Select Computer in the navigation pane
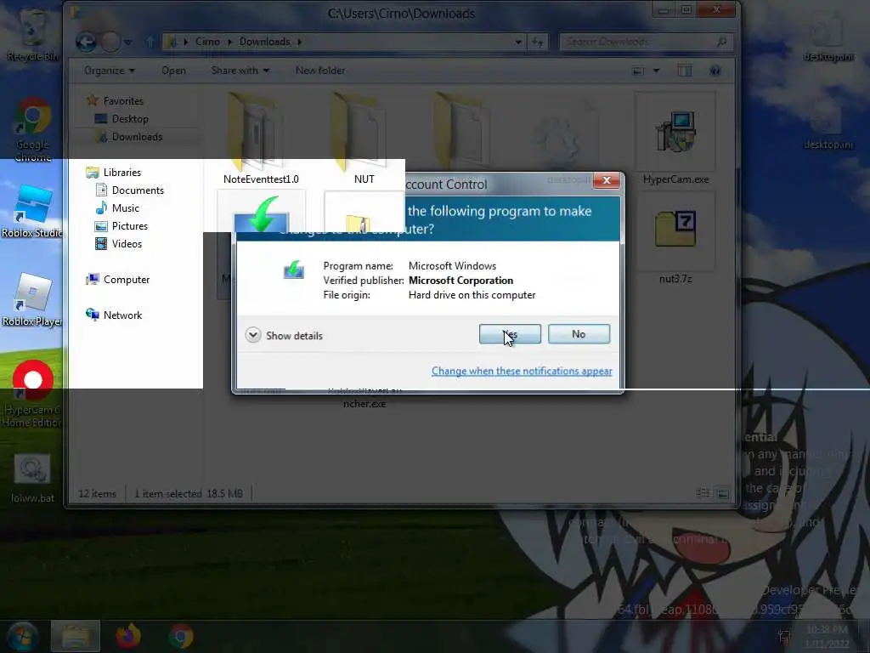870x653 pixels. [117, 279]
